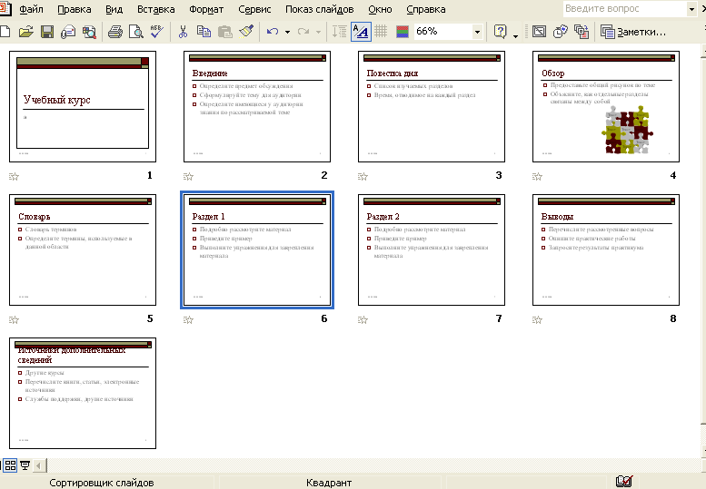Paste from the clipboard icon
The width and height of the screenshot is (706, 489).
224,32
